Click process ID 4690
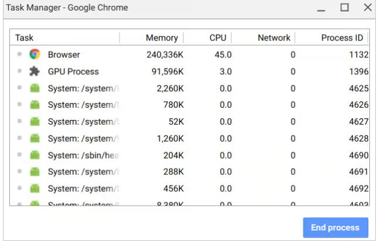Viewport: 384px width, 241px height. (359, 156)
